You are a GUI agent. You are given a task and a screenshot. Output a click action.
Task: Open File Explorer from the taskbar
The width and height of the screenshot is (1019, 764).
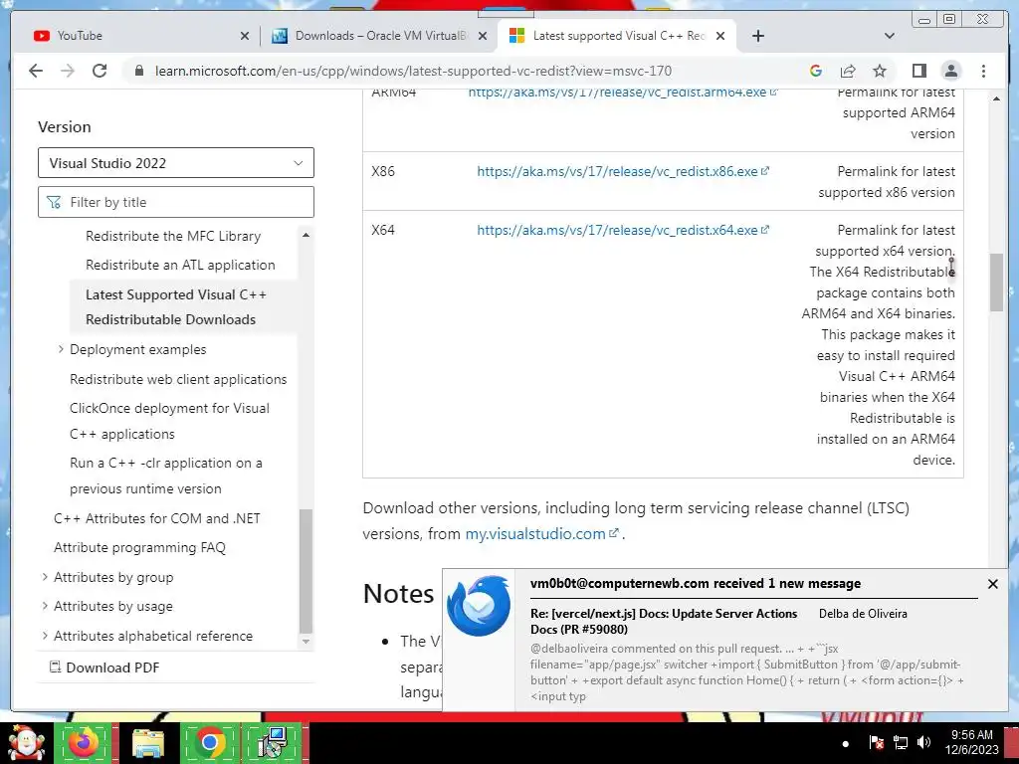click(148, 742)
